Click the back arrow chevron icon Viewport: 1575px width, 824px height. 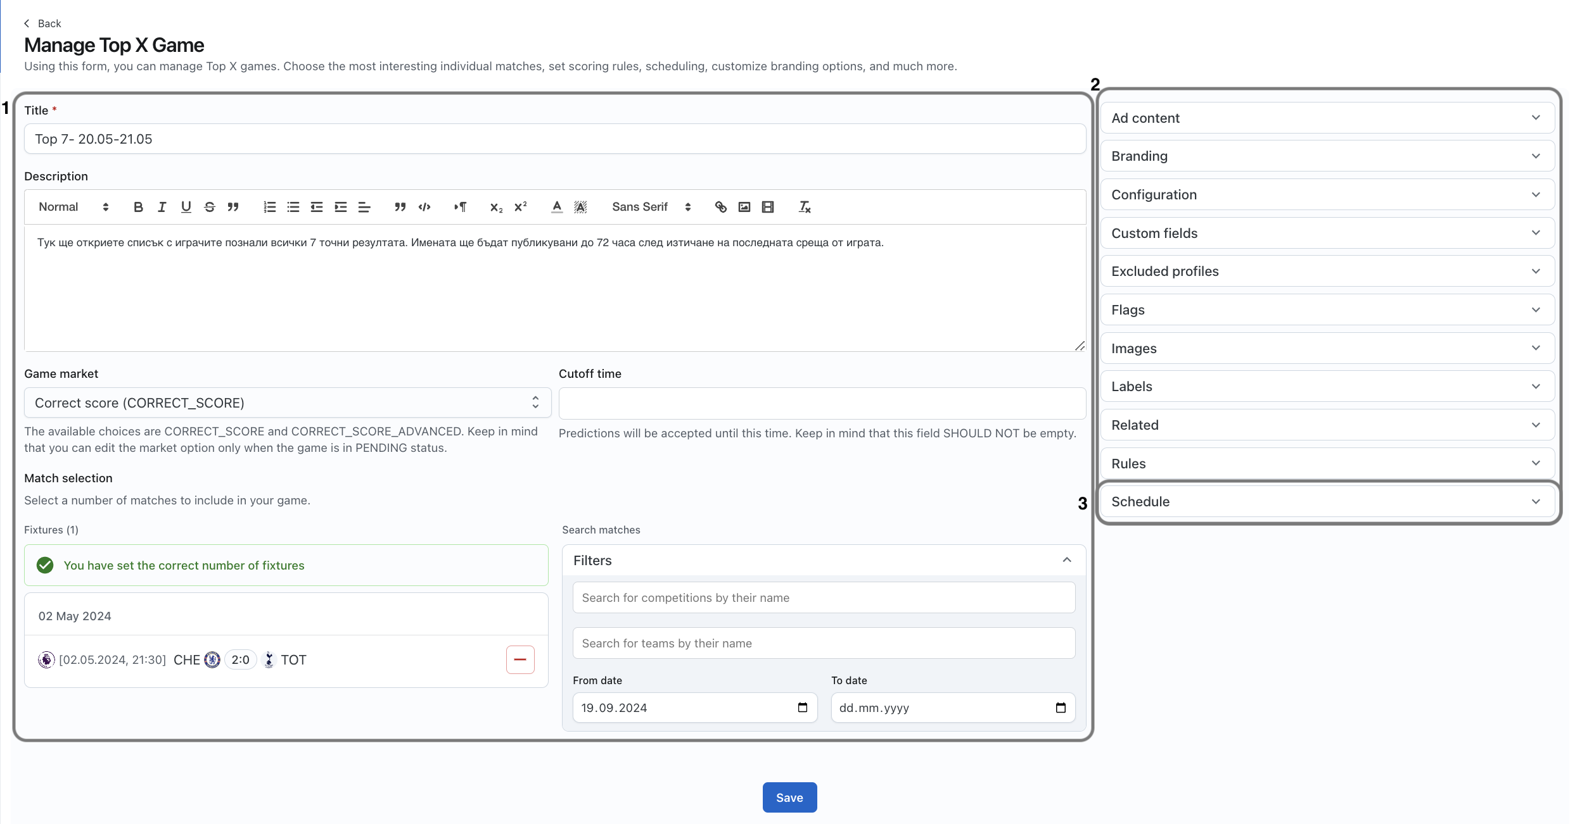point(27,23)
